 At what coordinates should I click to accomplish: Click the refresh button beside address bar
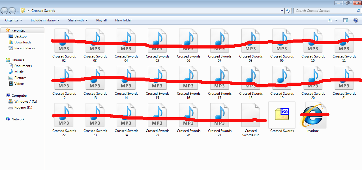[288, 11]
